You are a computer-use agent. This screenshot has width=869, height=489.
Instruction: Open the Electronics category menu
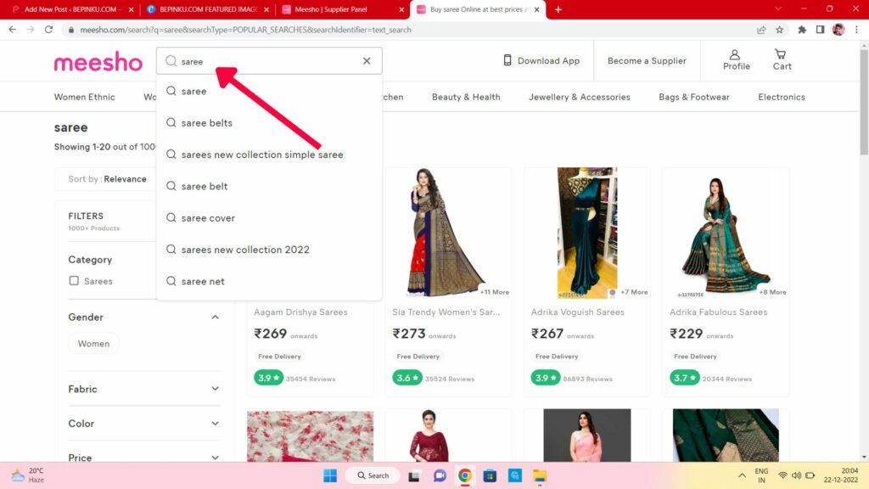click(x=782, y=97)
